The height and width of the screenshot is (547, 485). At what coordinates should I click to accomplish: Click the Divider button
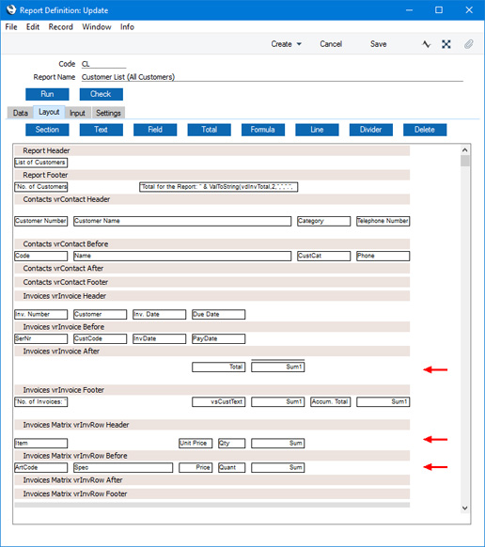(x=371, y=130)
